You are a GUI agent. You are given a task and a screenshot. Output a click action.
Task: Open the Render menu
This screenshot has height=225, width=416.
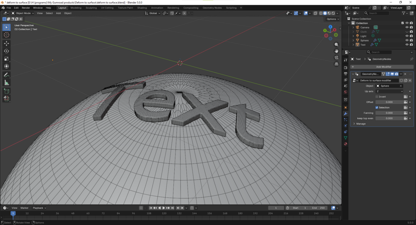pos(26,8)
